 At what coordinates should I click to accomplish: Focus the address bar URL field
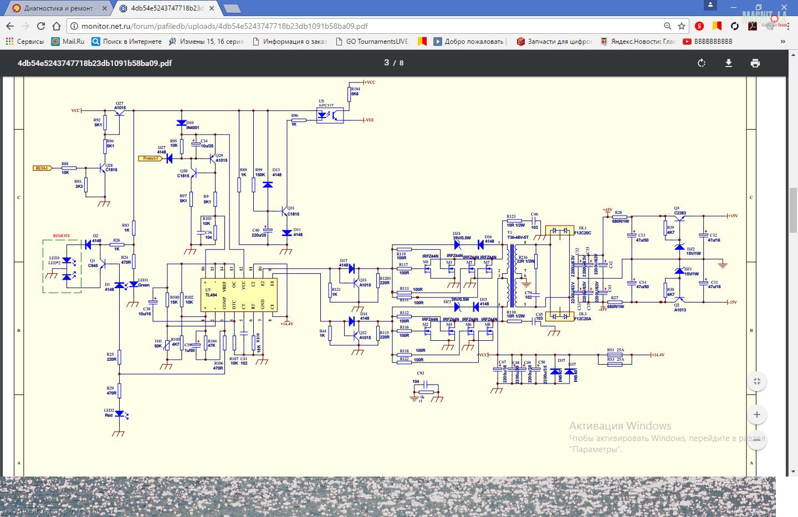[x=366, y=26]
